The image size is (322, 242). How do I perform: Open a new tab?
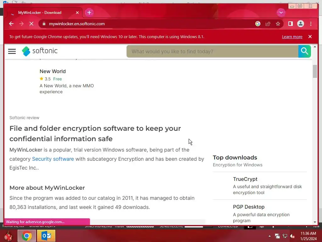point(89,13)
